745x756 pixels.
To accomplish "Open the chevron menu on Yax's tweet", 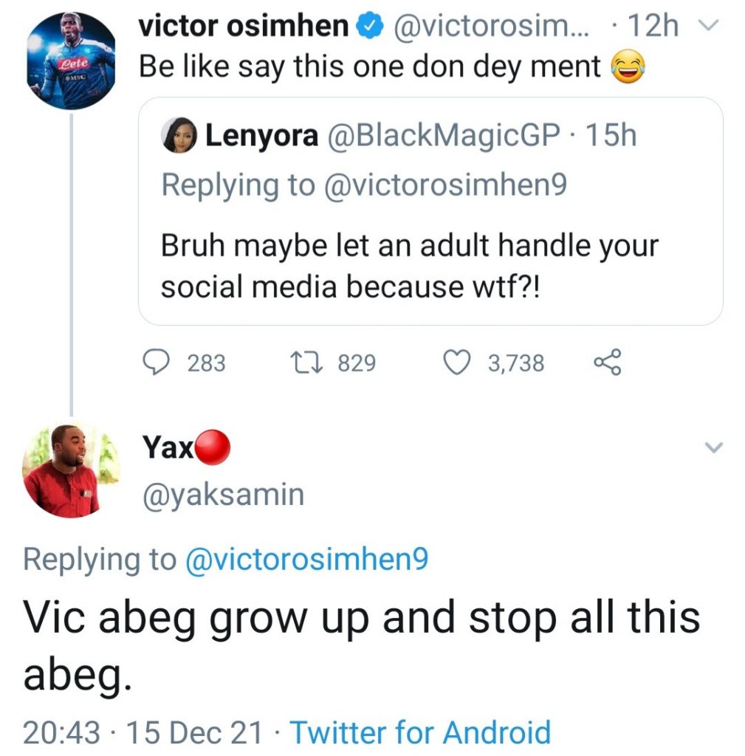I will [x=715, y=447].
